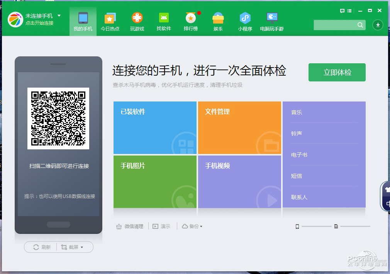Expand the 未连接手机 dropdown arrow

(59, 16)
